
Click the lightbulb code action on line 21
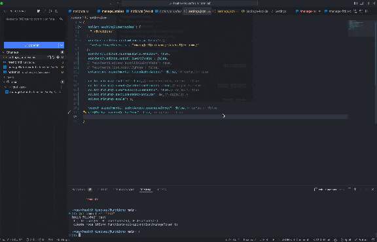click(84, 112)
